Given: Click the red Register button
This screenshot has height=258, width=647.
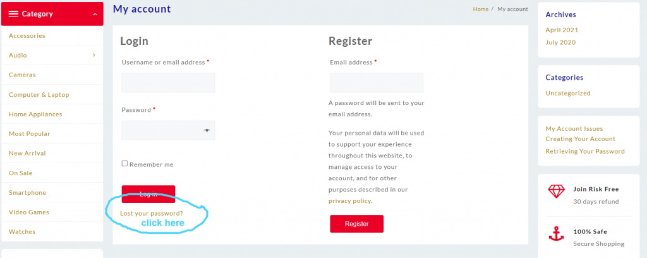Looking at the screenshot, I should pos(357,224).
